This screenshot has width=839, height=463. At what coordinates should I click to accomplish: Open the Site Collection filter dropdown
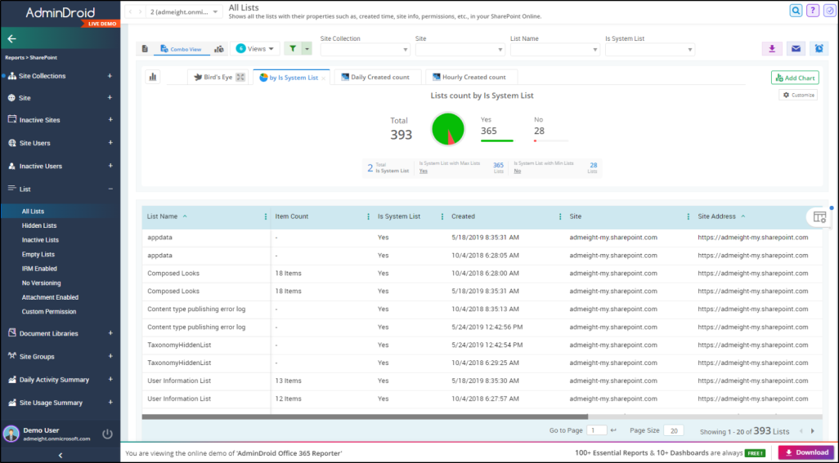(x=366, y=49)
